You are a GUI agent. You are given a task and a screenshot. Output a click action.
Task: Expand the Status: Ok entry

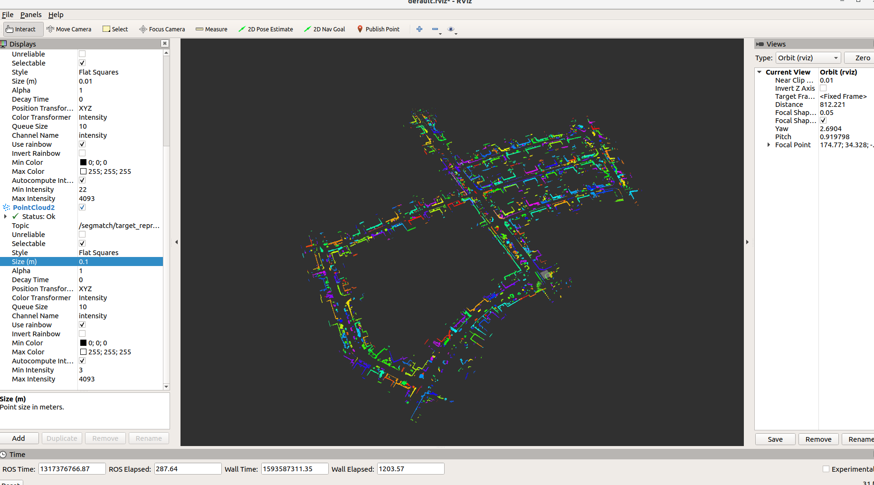[5, 217]
